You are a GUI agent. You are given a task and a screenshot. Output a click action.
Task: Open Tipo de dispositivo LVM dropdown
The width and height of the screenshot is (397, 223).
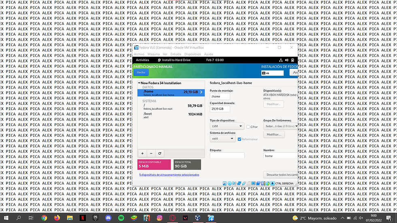coord(227,126)
